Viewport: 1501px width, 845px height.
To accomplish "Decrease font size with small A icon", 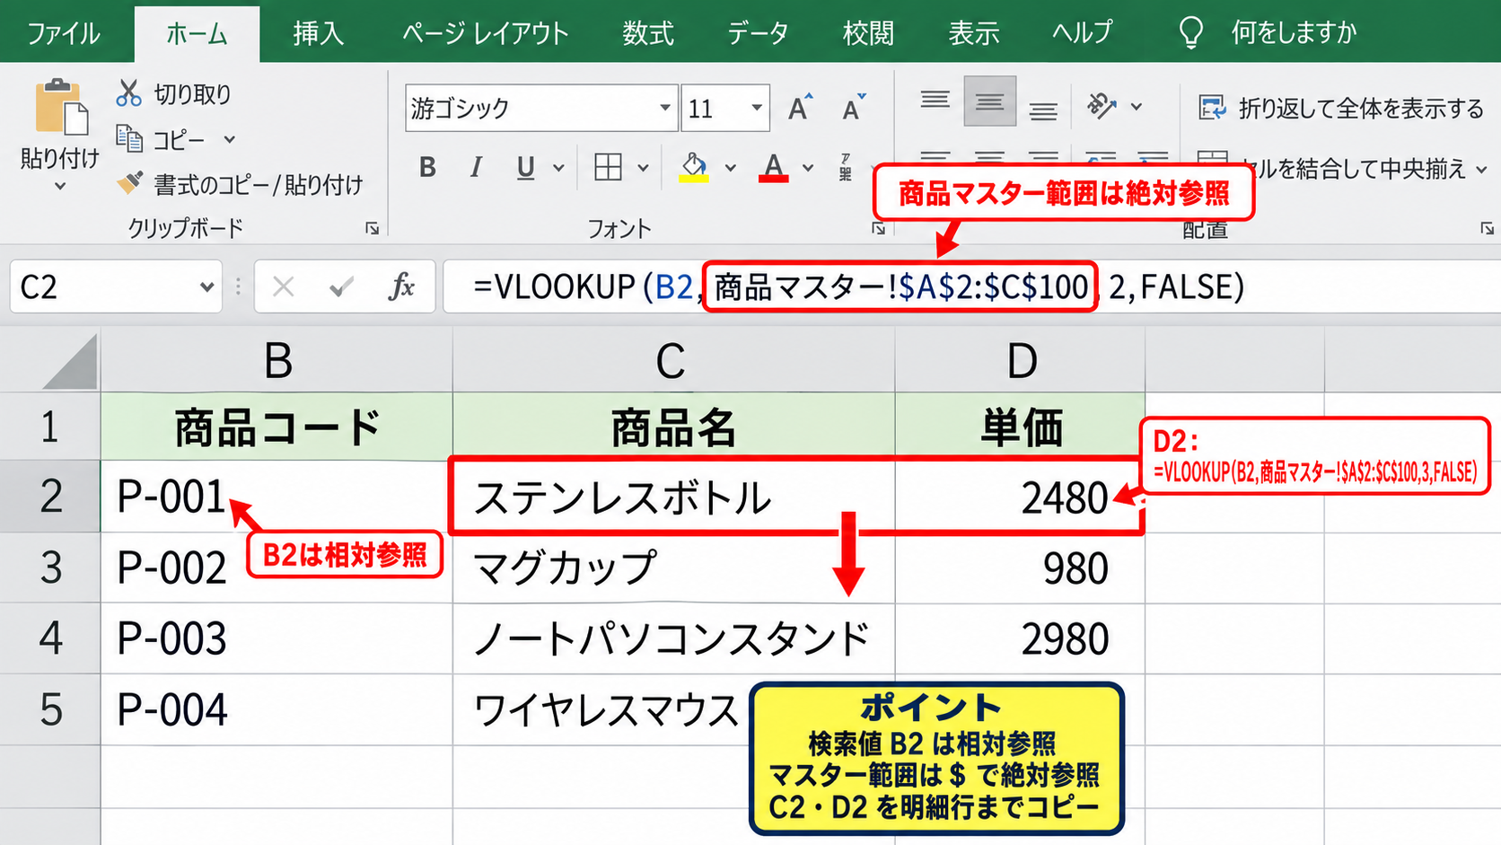I will 853,108.
